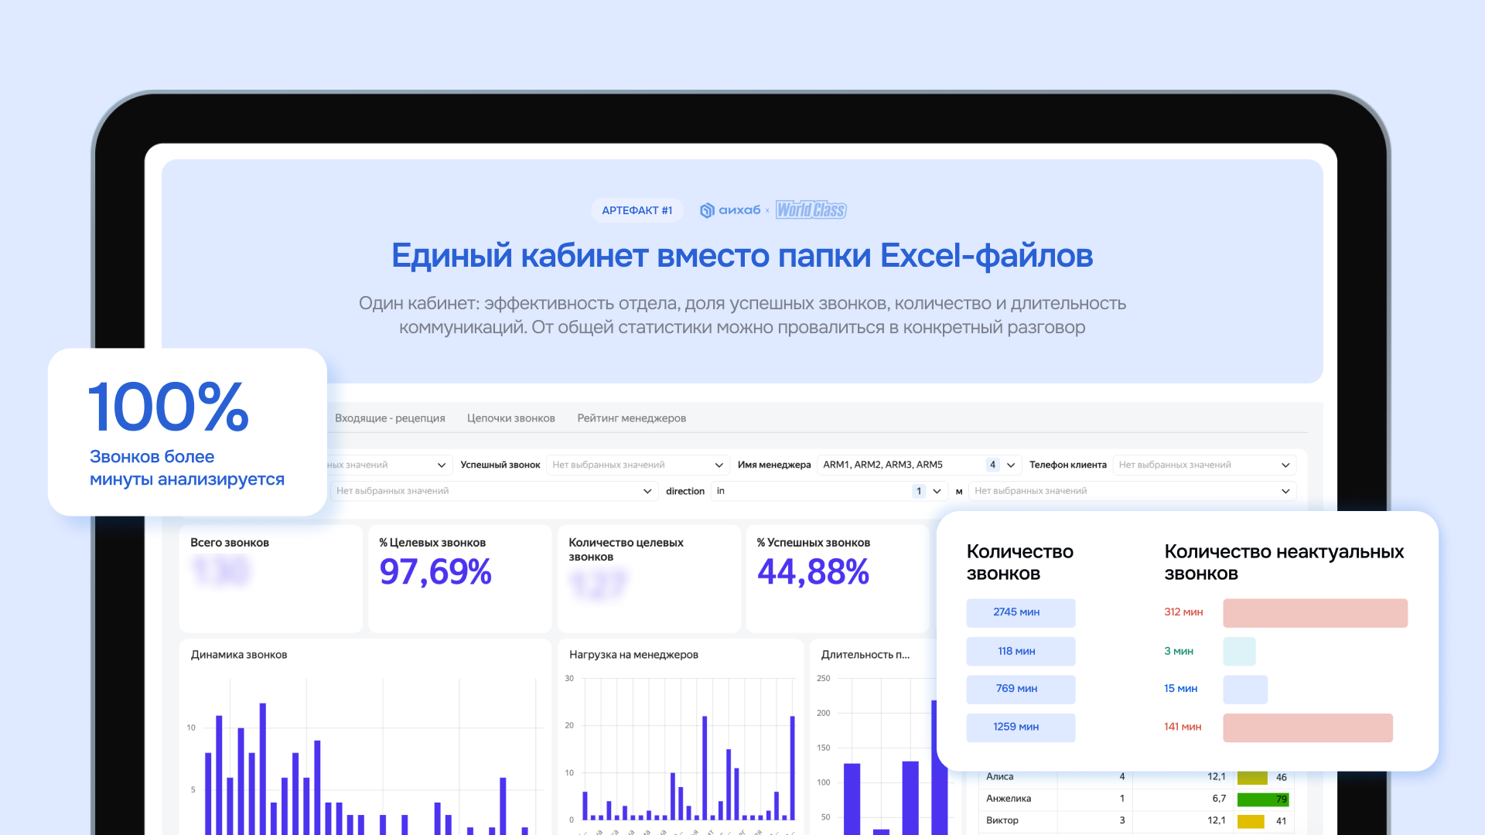Open the Имя менеджера dropdown chevron
The height and width of the screenshot is (835, 1485).
(1011, 465)
